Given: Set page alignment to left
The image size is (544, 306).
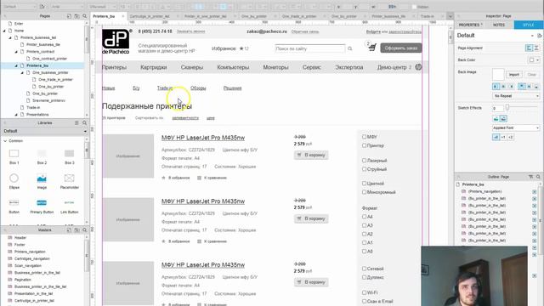Looking at the screenshot, I should 529,48.
